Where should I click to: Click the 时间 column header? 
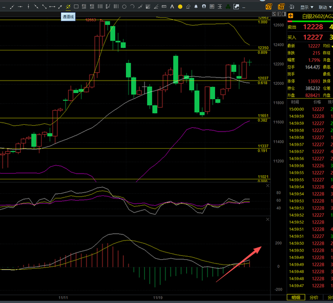(x=295, y=102)
